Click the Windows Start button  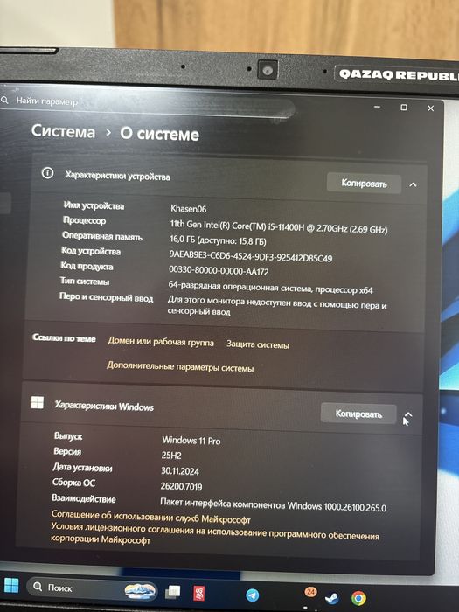(11, 586)
